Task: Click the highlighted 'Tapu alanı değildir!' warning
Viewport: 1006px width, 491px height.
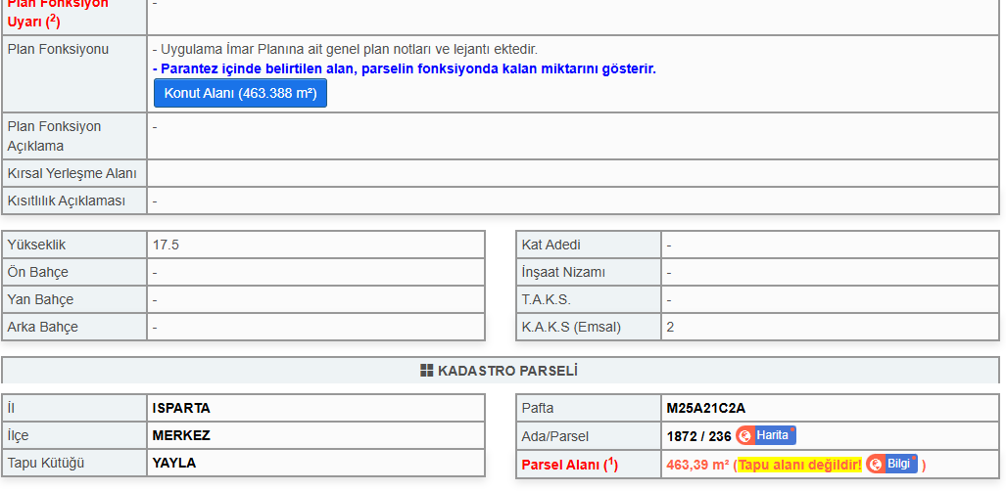Action: coord(799,465)
